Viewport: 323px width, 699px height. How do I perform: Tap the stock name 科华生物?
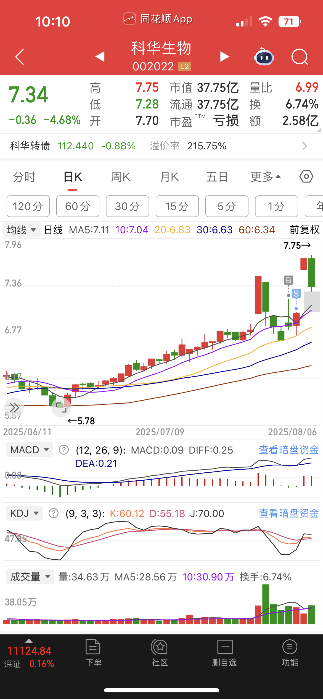click(161, 48)
